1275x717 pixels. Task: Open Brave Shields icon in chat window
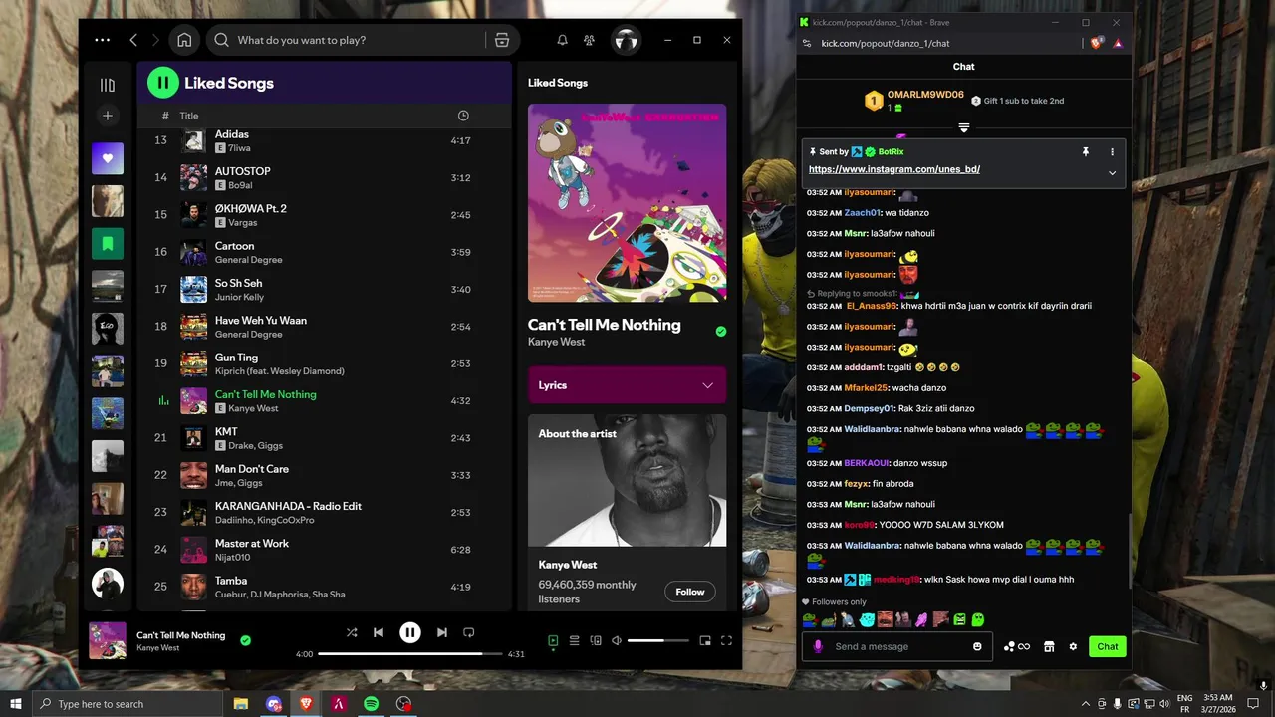[x=1096, y=43]
